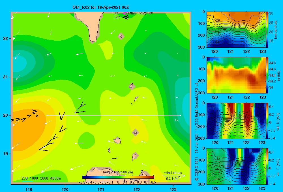
Task: Select the '0.2 N/m2' wind stress label
Action: tap(173, 178)
